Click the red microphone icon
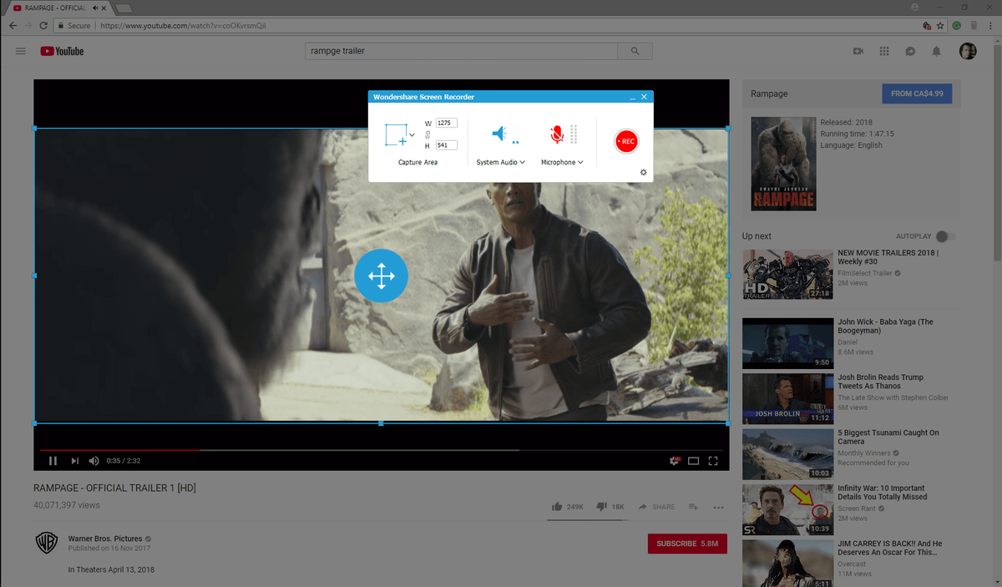The image size is (1002, 587). 557,134
